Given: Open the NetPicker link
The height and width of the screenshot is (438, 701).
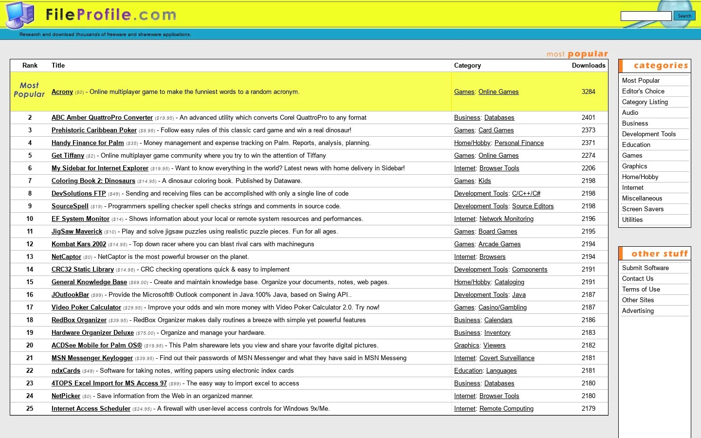Looking at the screenshot, I should (x=66, y=396).
